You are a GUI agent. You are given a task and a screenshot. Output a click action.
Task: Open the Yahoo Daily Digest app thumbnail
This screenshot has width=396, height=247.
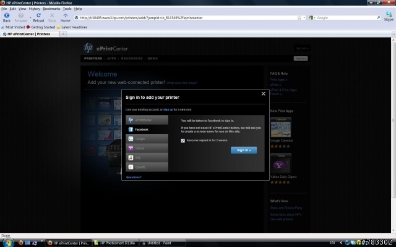tap(281, 163)
